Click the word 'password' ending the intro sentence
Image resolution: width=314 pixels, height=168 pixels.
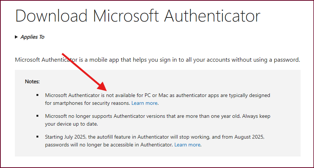(286, 60)
